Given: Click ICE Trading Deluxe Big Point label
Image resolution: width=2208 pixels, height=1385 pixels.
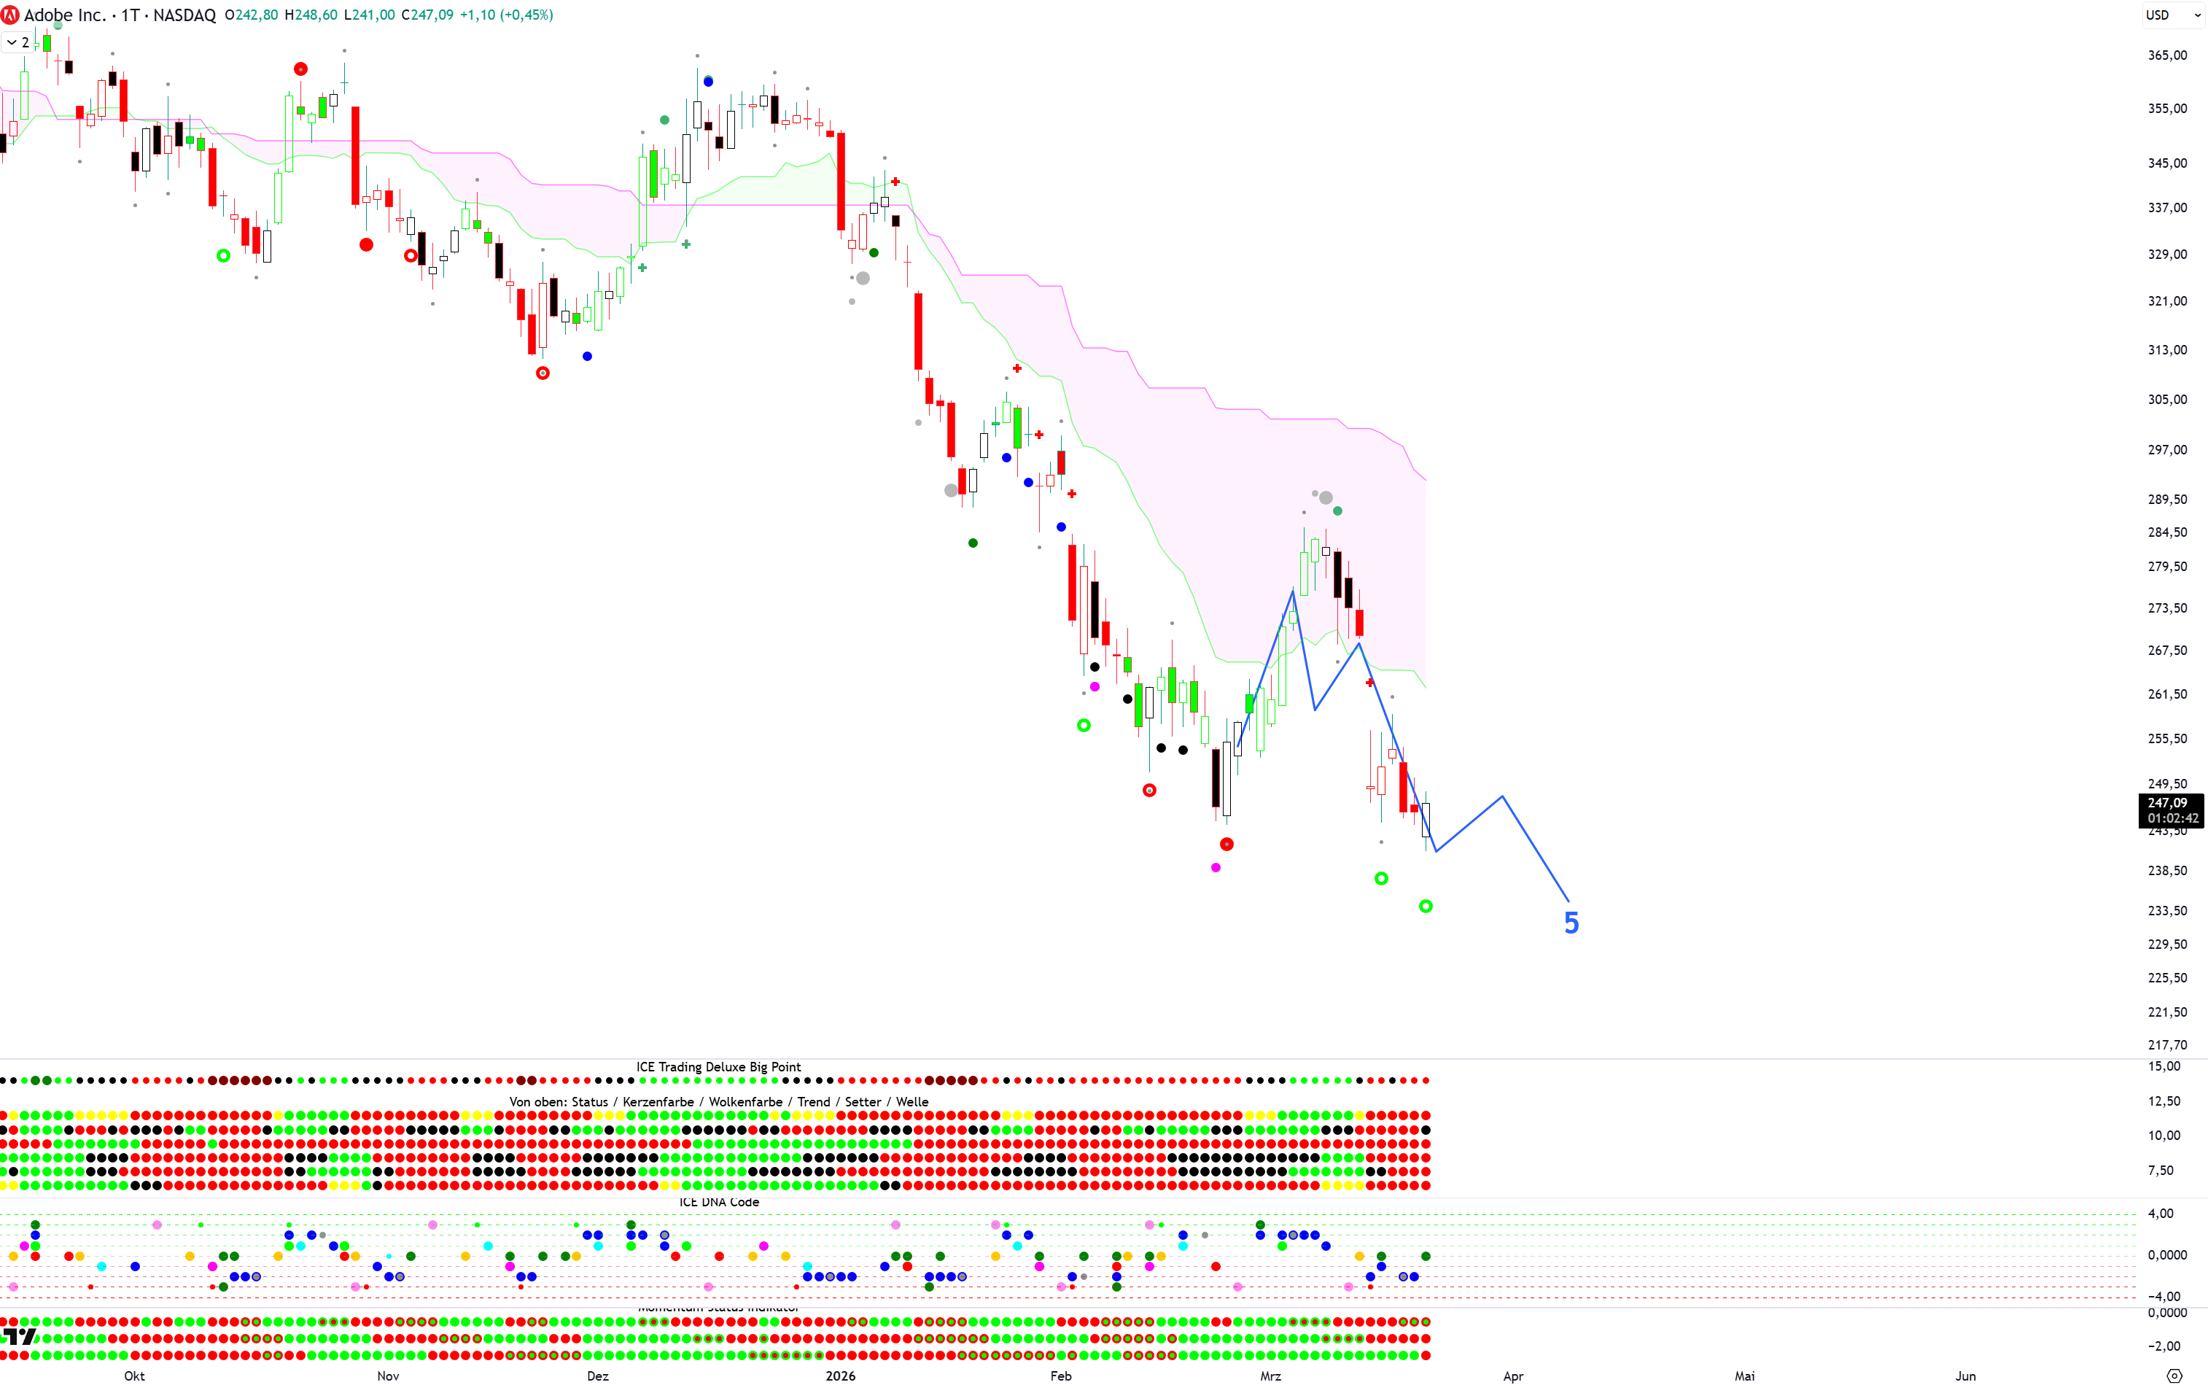Looking at the screenshot, I should click(718, 1067).
